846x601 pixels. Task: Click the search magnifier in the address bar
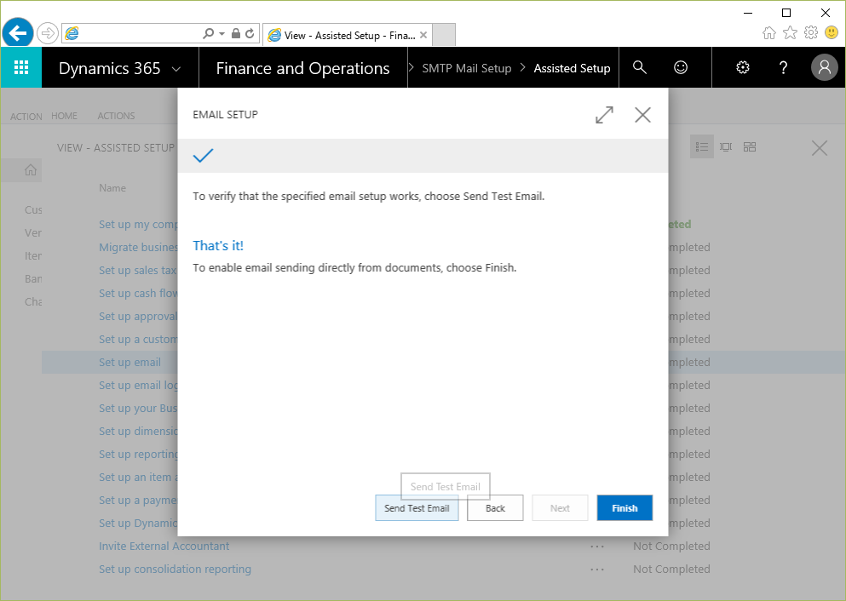208,33
